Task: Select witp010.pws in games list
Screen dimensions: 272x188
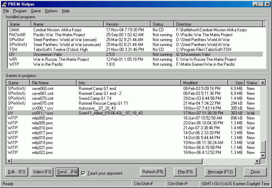Action: pos(133,128)
